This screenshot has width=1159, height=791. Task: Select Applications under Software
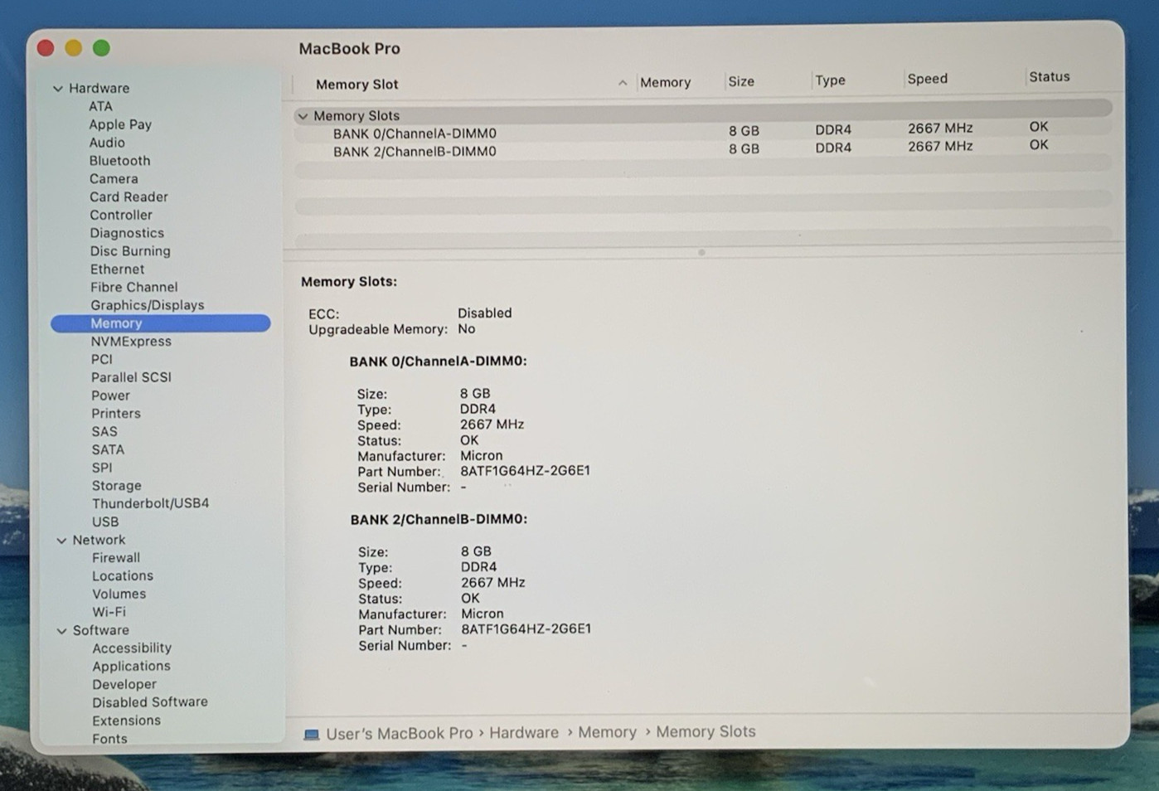(x=131, y=667)
